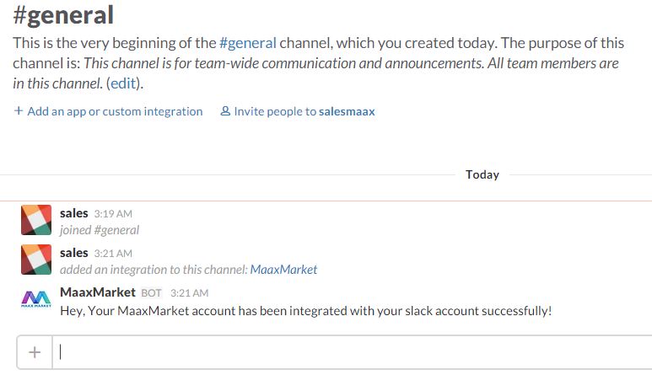Image resolution: width=652 pixels, height=375 pixels.
Task: Click the person icon beside Invite people
Action: (x=225, y=111)
